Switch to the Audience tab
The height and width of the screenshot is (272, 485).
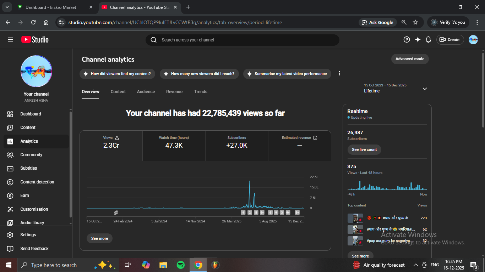coord(146,92)
